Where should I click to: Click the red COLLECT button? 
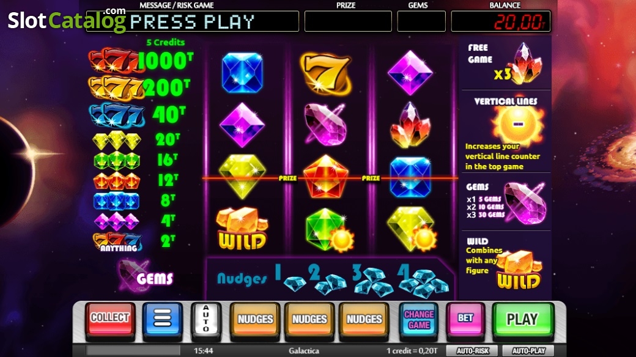(110, 318)
